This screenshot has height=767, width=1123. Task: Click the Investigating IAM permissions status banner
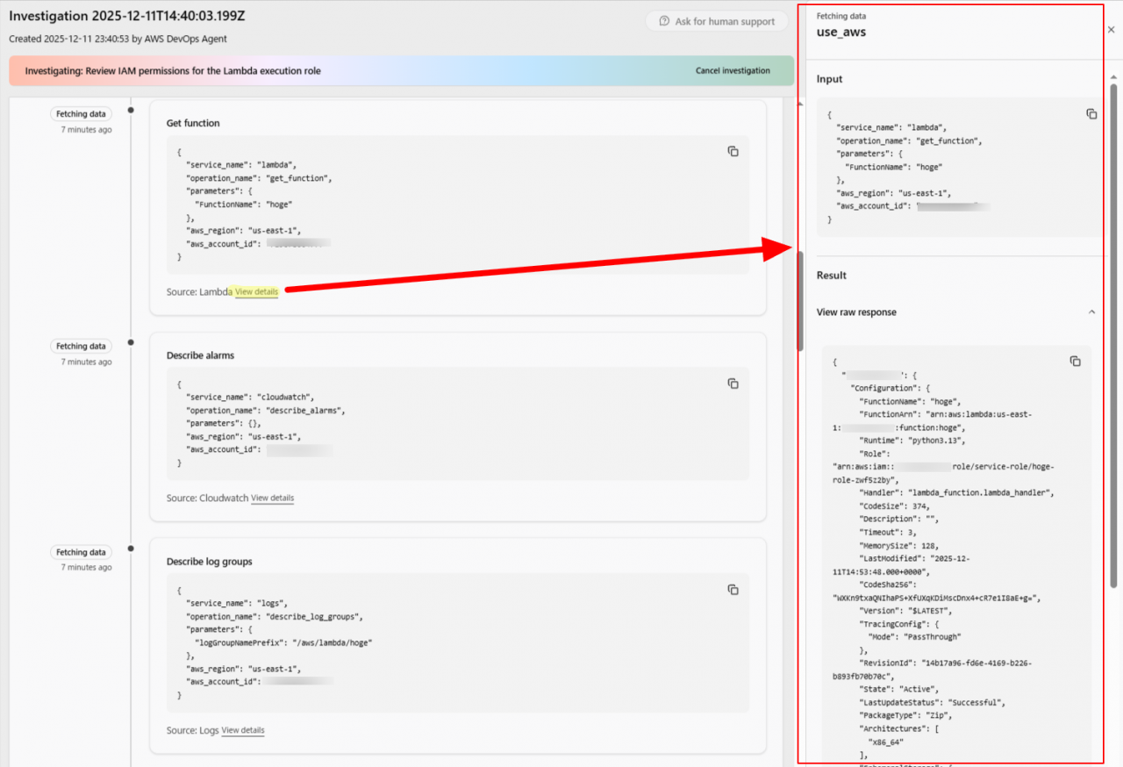pos(351,71)
